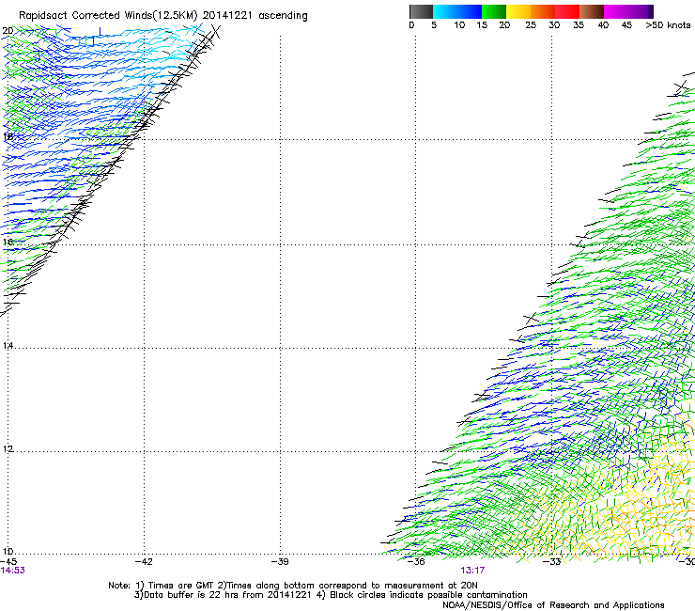Click the longitude label '-36'
The width and height of the screenshot is (695, 611).
[416, 562]
